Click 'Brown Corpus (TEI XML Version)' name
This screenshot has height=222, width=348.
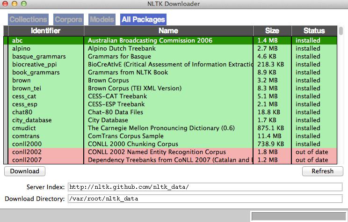point(135,88)
